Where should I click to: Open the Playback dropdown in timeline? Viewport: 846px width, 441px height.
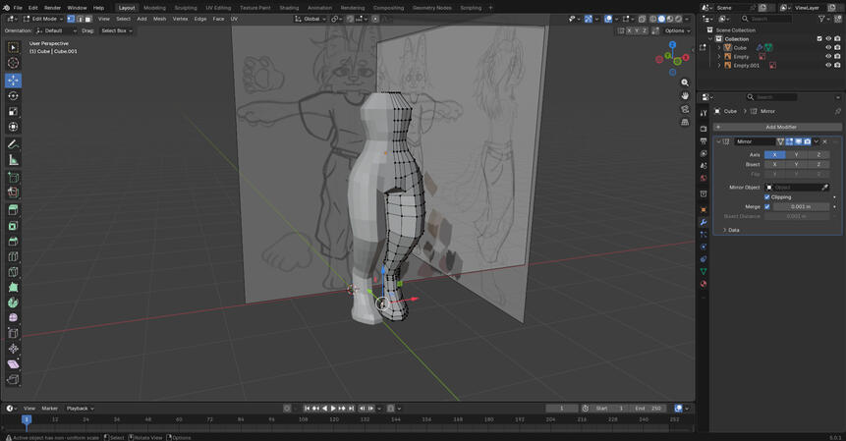pos(80,409)
